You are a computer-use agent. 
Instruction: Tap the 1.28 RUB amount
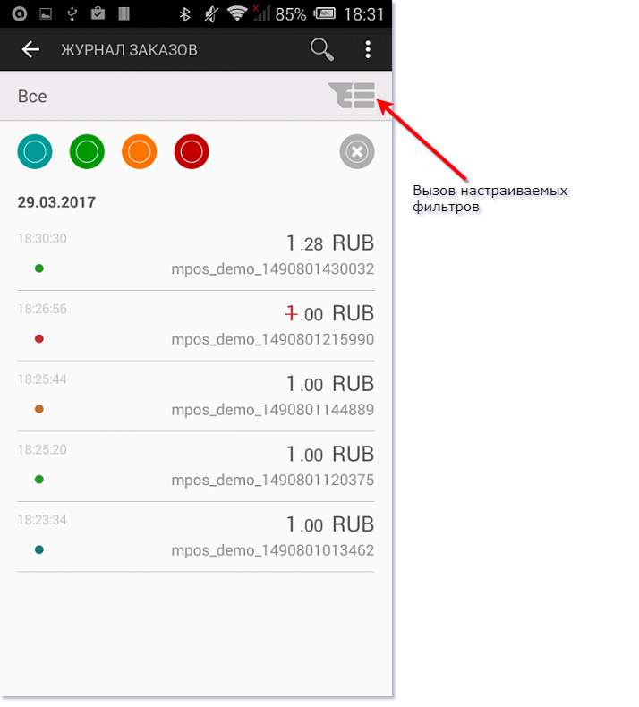328,243
